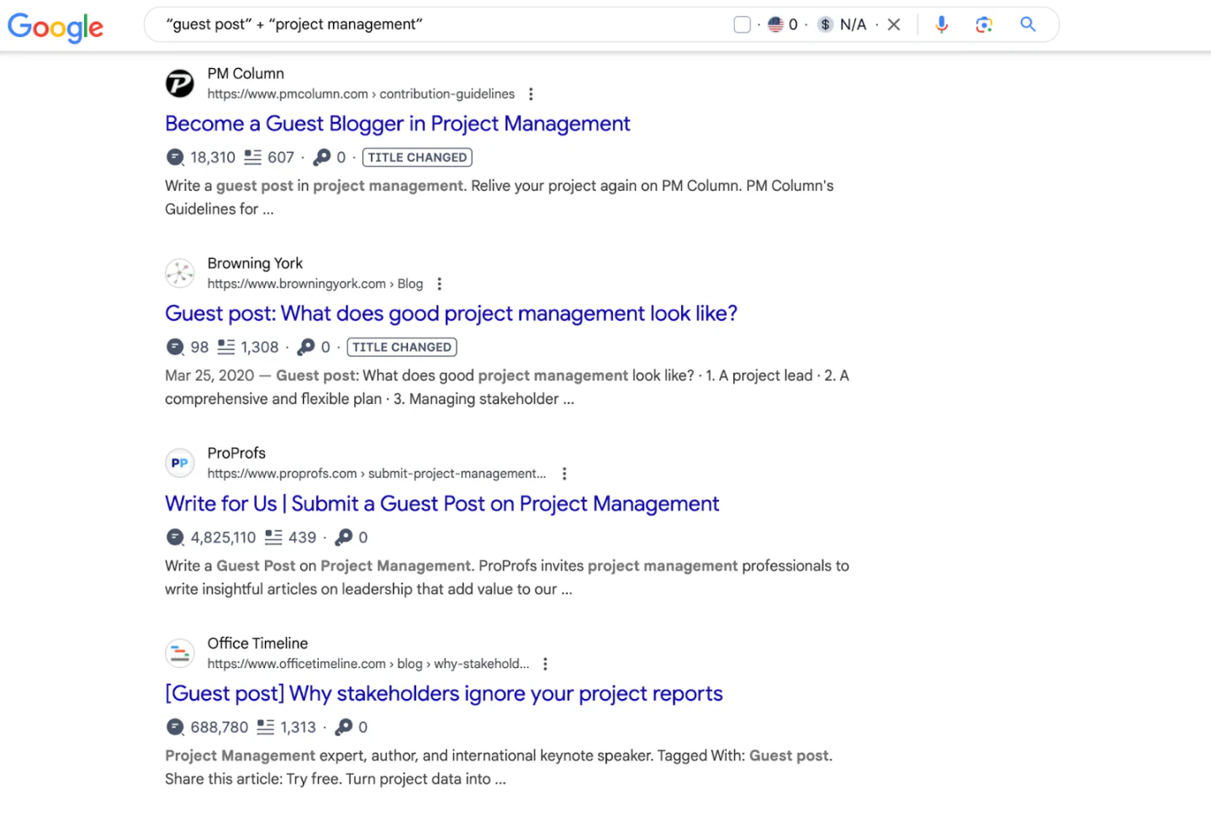This screenshot has height=820, width=1211.
Task: Open "[Guest post] Why stakeholders ignore your project reports"
Action: pyautogui.click(x=444, y=693)
